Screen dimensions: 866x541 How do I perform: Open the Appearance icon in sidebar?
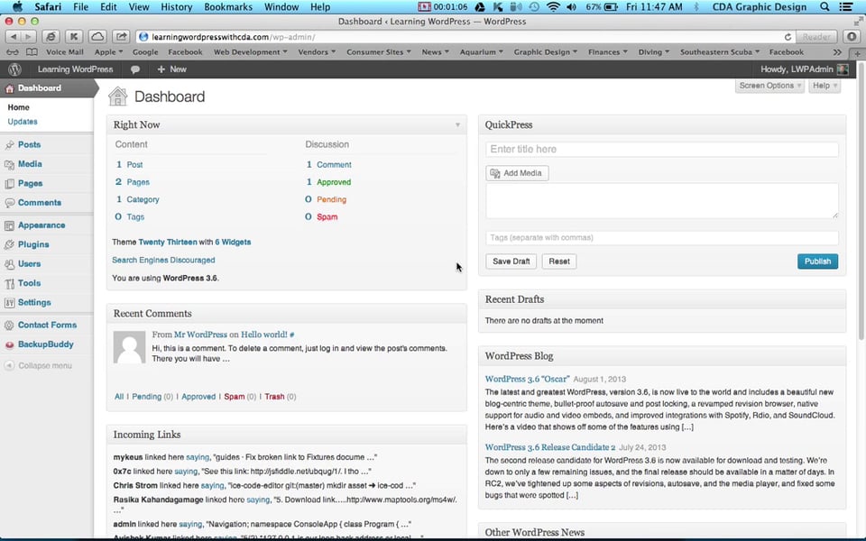tap(9, 225)
